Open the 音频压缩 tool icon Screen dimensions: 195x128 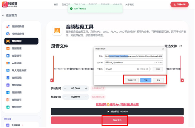8,78
